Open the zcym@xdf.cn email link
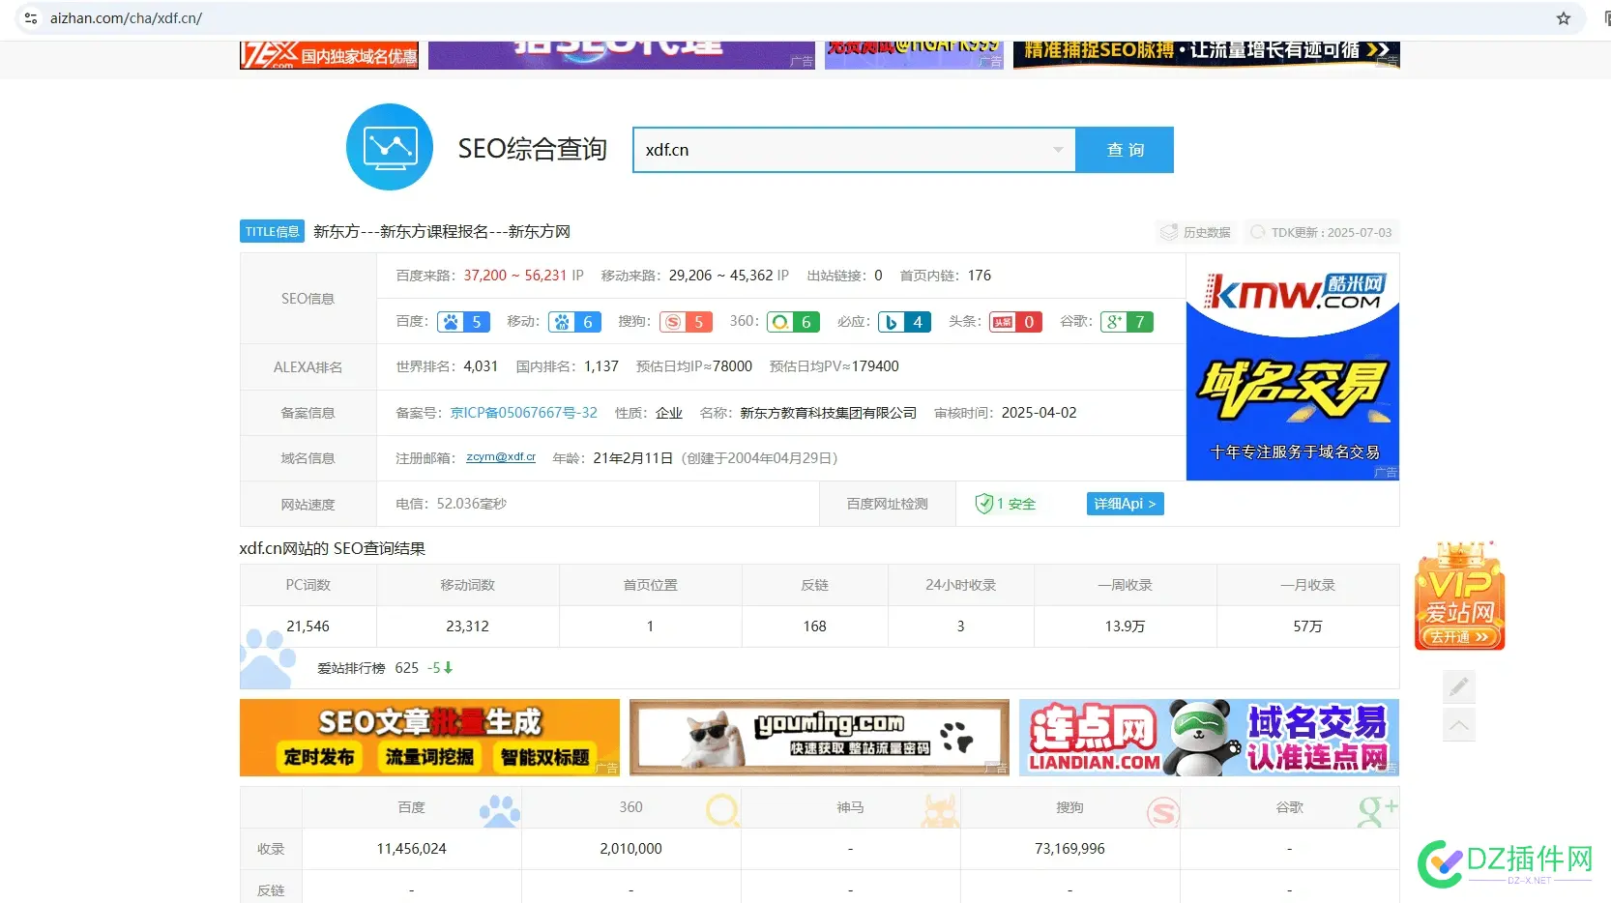This screenshot has height=903, width=1611. (x=501, y=457)
